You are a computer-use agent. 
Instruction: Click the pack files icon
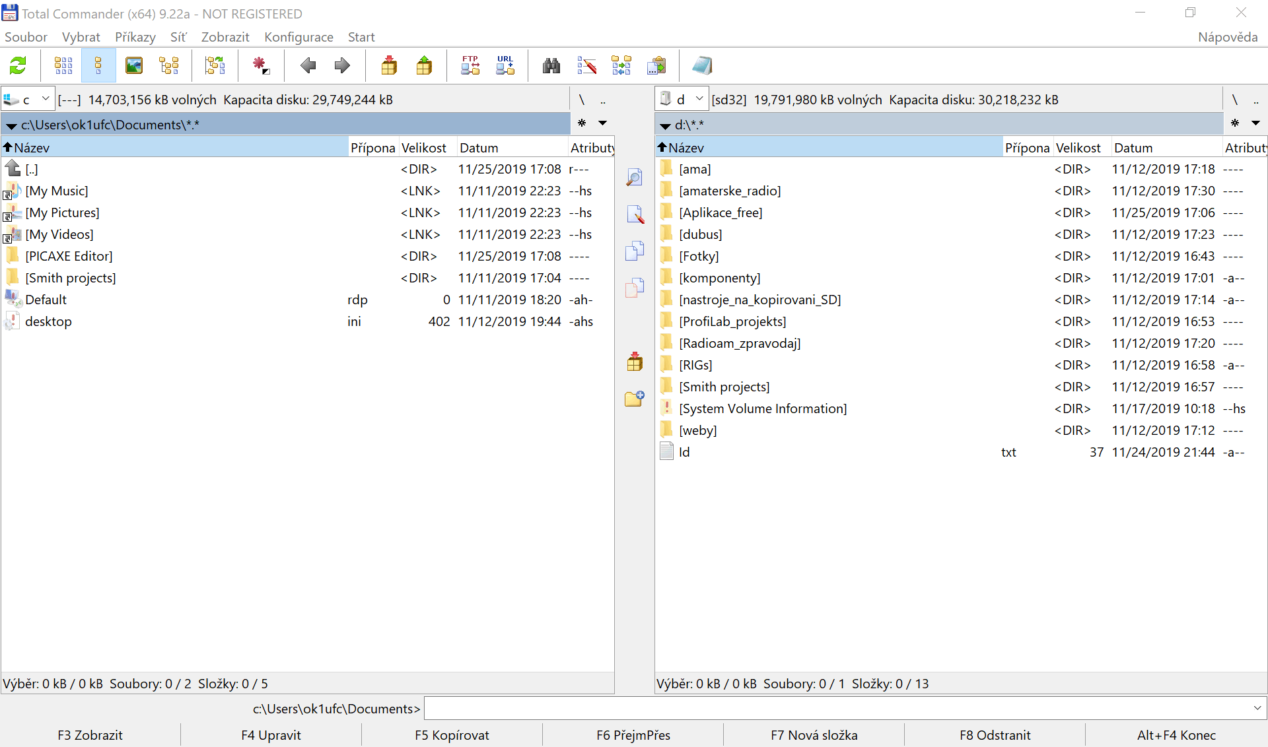[389, 65]
